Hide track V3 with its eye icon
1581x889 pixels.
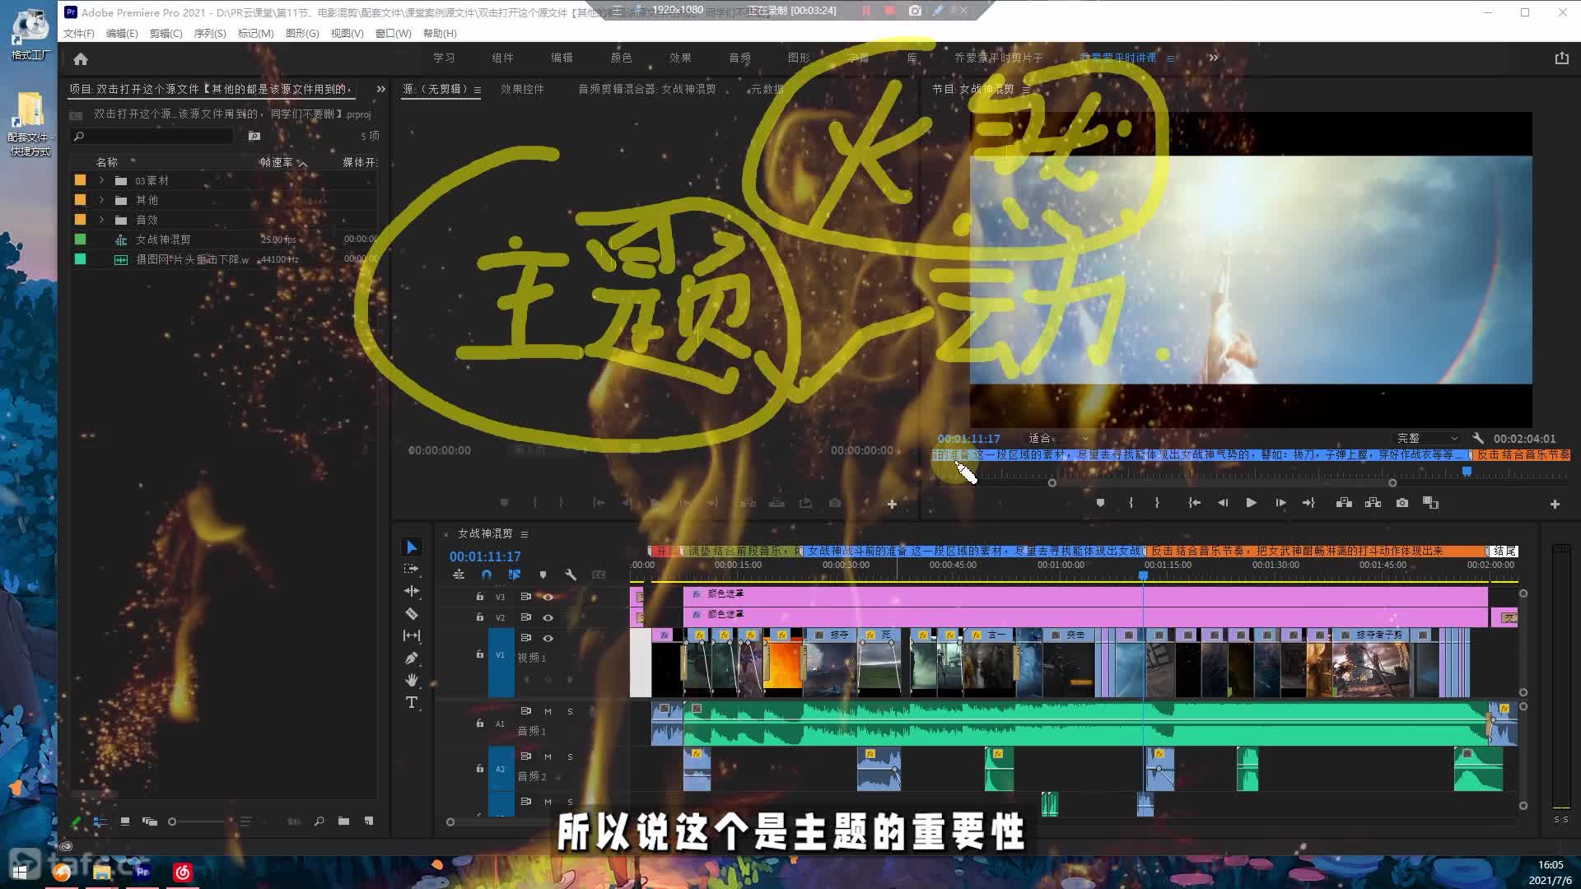[548, 597]
